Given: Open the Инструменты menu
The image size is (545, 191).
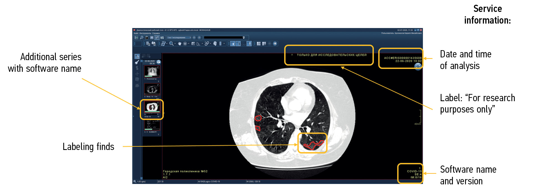Looking at the screenshot, I should pyautogui.click(x=145, y=33).
